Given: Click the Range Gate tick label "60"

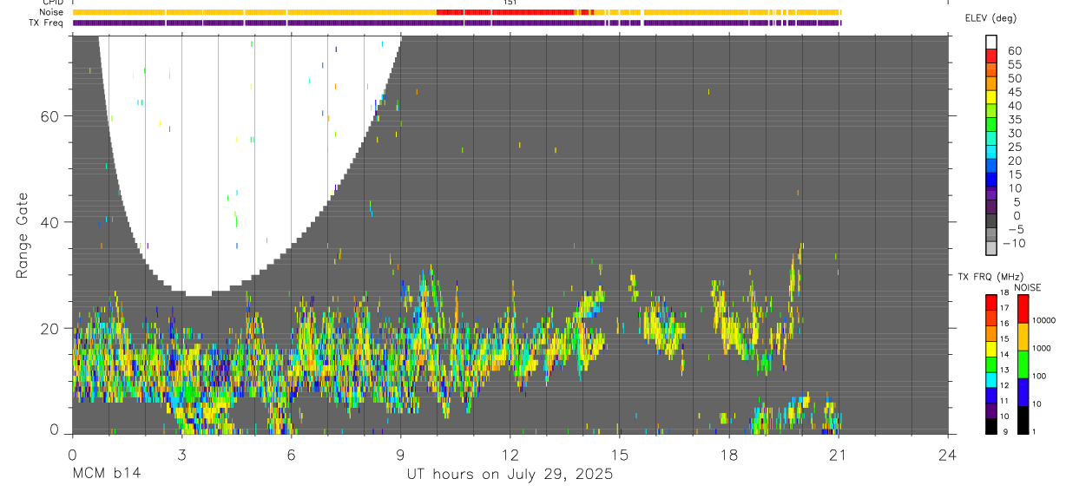Looking at the screenshot, I should pyautogui.click(x=51, y=116).
